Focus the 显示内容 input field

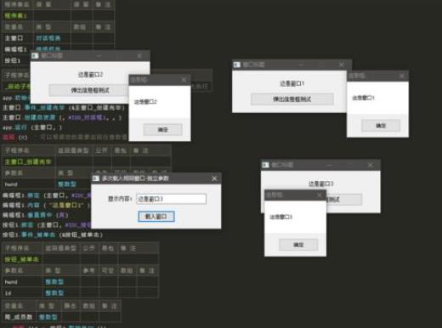pyautogui.click(x=171, y=199)
